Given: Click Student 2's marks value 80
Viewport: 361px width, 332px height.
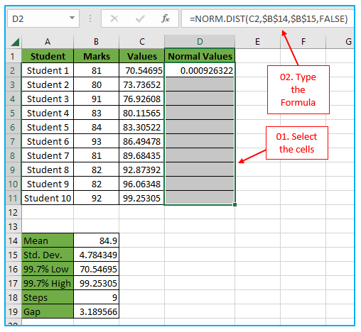Looking at the screenshot, I should click(96, 84).
